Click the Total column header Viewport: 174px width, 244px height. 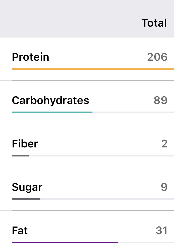pyautogui.click(x=154, y=23)
